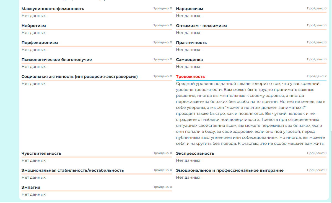Click the Оптимизм - пессимизм heading

tap(201, 26)
